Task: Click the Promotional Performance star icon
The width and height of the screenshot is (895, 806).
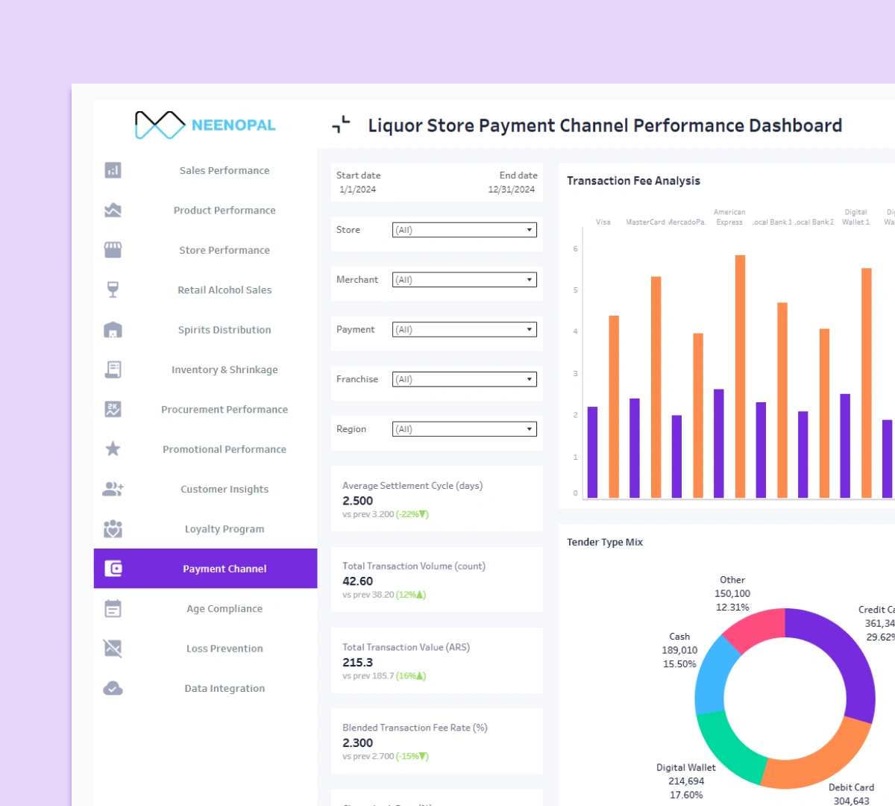Action: [113, 449]
